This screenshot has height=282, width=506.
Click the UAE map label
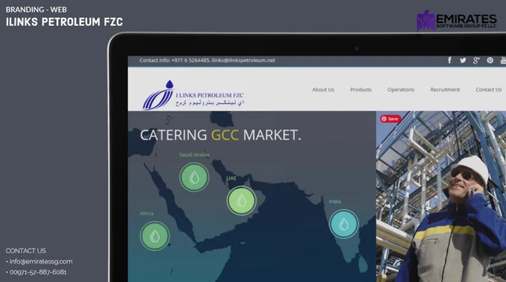point(231,178)
